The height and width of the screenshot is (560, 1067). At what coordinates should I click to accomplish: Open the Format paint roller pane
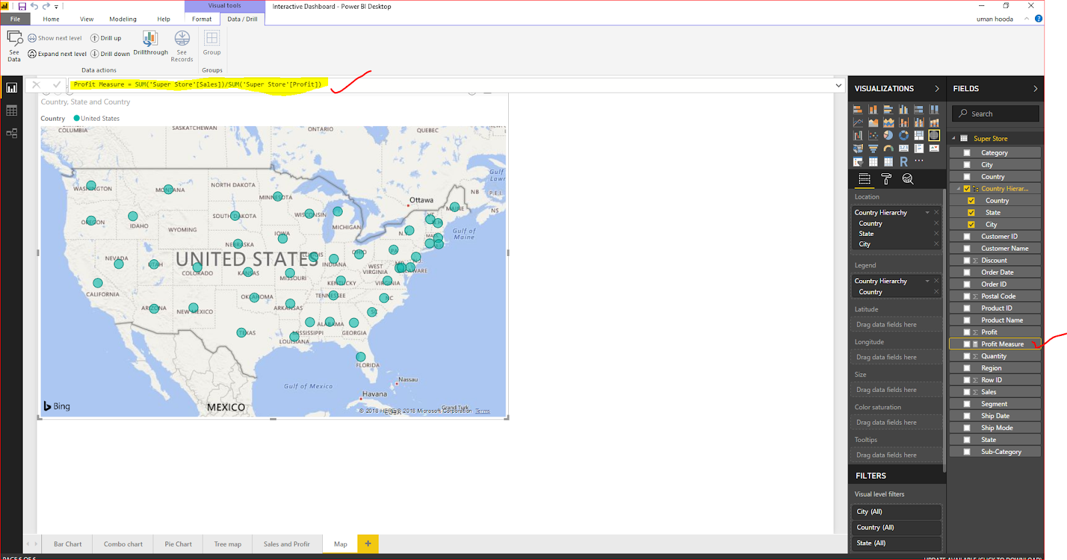pyautogui.click(x=886, y=179)
